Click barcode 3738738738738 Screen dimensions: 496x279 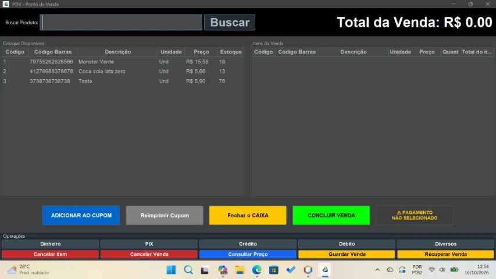click(49, 81)
